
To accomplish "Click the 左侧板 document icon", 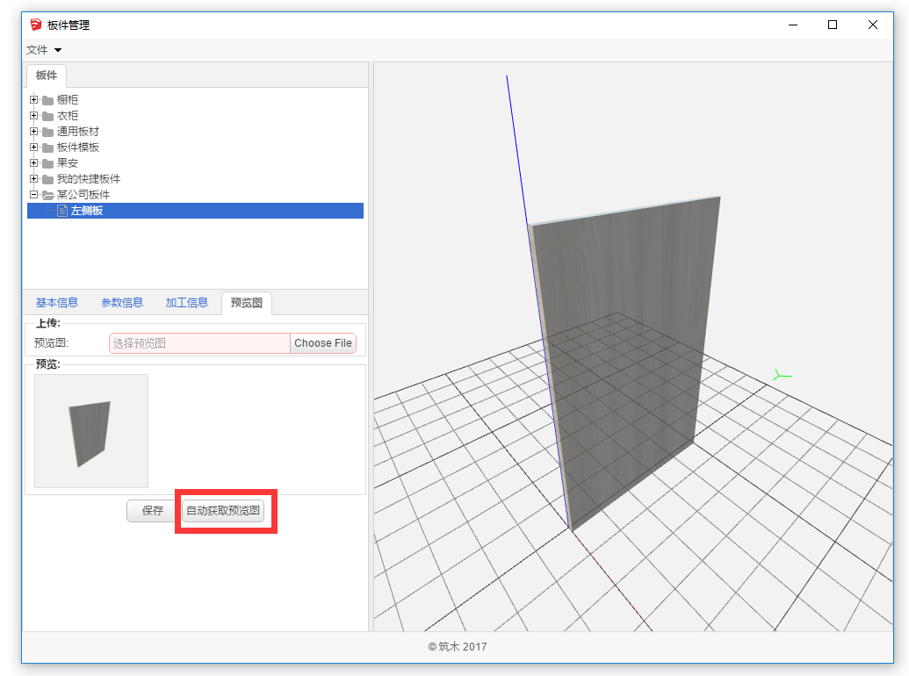I will click(61, 211).
